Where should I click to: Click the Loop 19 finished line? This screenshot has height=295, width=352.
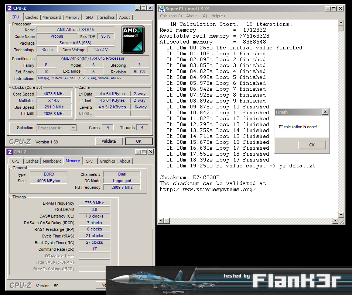pyautogui.click(x=218, y=160)
